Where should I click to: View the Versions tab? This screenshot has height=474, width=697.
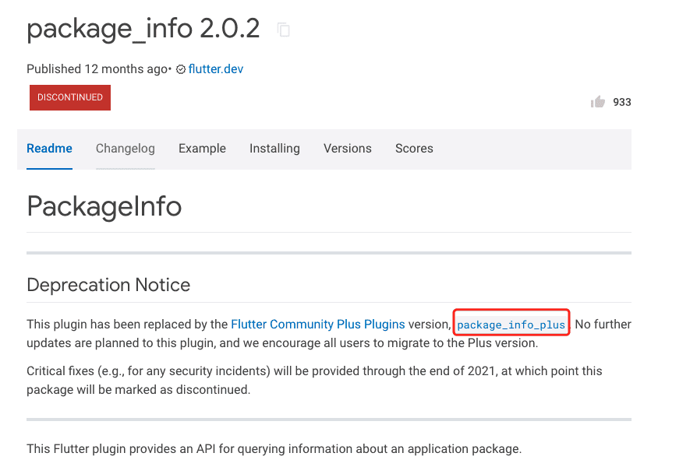[x=348, y=149]
